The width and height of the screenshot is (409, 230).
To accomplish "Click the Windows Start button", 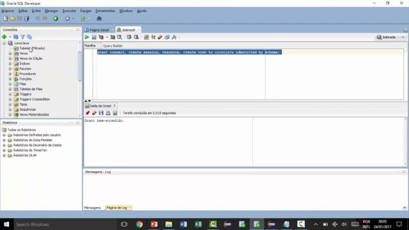I will (x=6, y=224).
